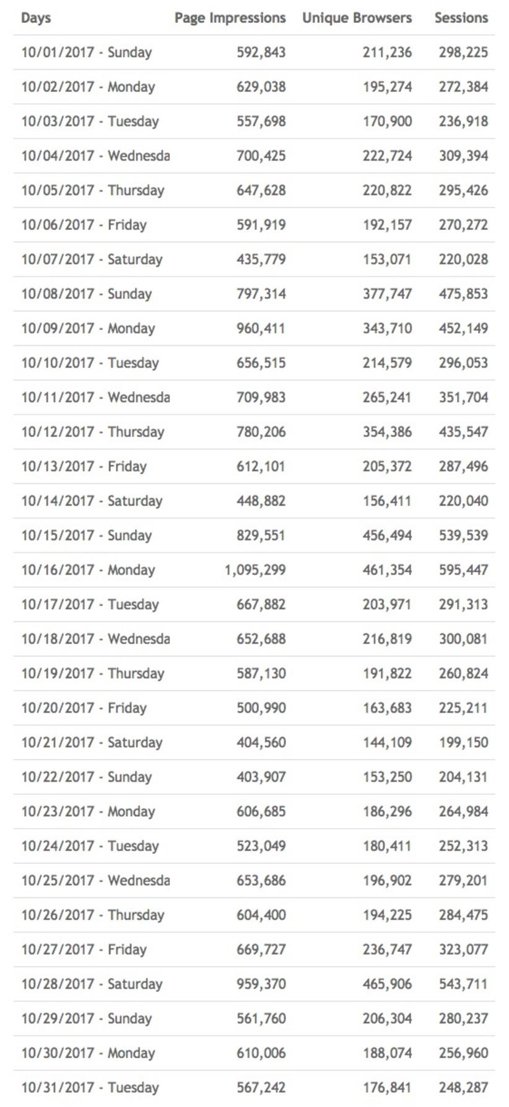This screenshot has width=509, height=1107.
Task: Sort by the Page Impressions column header
Action: [230, 18]
